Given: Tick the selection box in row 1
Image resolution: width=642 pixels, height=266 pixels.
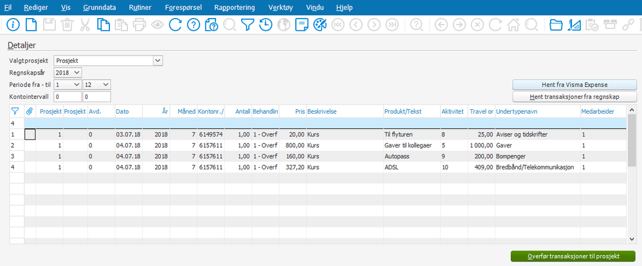Looking at the screenshot, I should [x=30, y=134].
